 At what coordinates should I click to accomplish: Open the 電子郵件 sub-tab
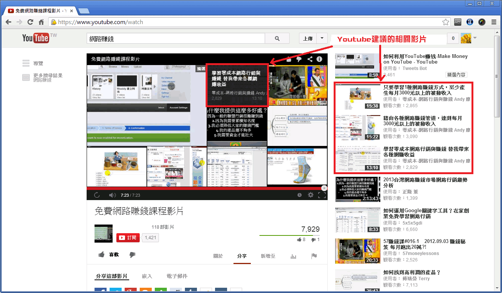tap(177, 276)
